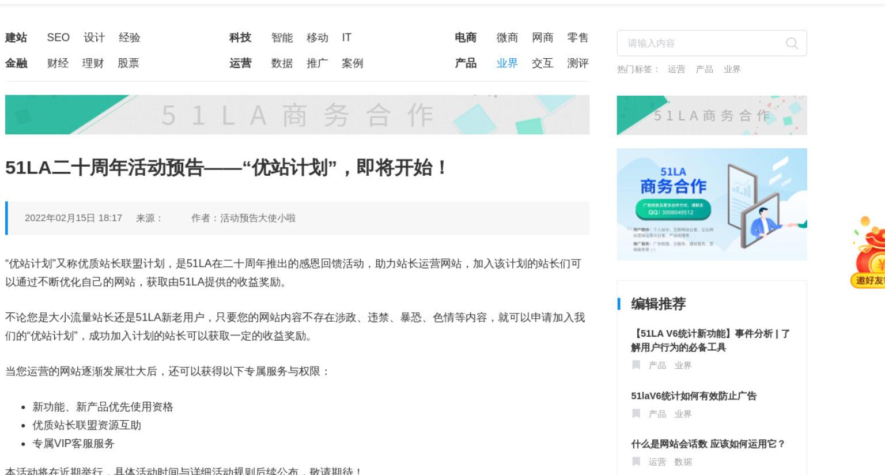The height and width of the screenshot is (475, 885).
Task: Click the bullet 专属VIP客服服务
Action: click(73, 444)
